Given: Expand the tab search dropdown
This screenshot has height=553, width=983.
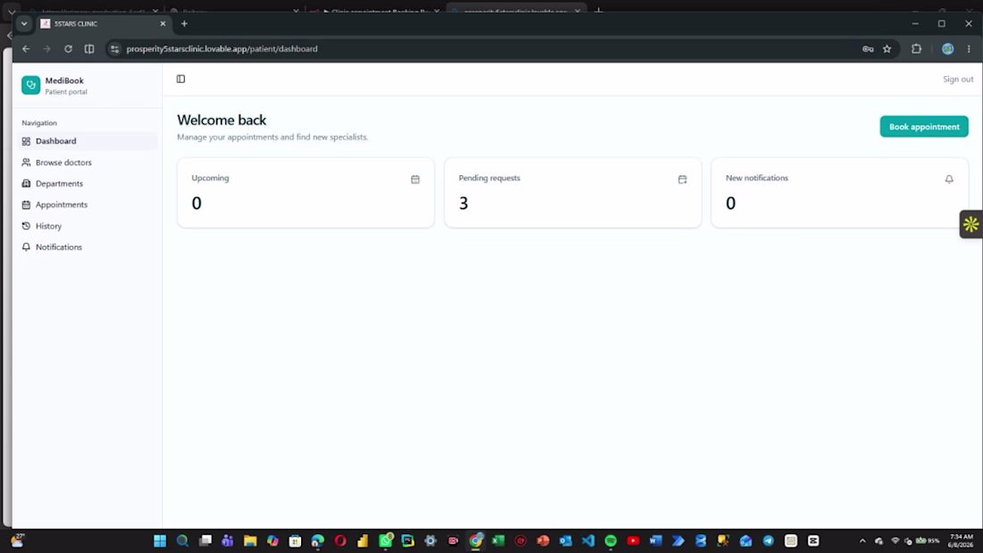Looking at the screenshot, I should point(24,24).
